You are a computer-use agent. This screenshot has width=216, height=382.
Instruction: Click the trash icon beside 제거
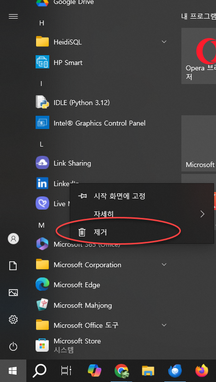[82, 232]
